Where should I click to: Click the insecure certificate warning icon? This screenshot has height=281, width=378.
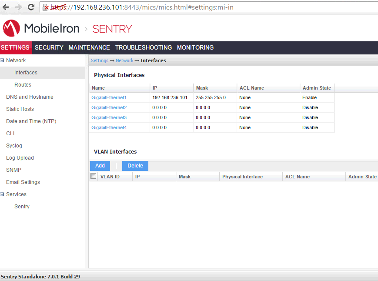tap(46, 7)
